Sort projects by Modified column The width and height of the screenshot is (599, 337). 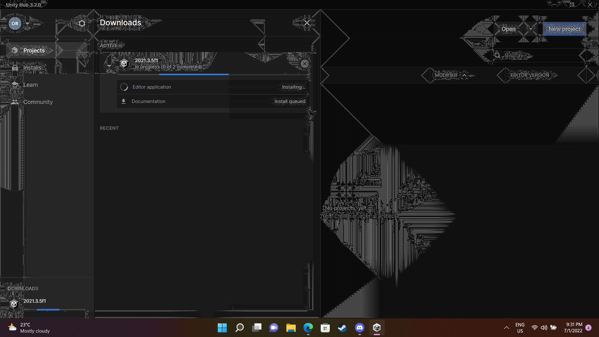pyautogui.click(x=446, y=75)
